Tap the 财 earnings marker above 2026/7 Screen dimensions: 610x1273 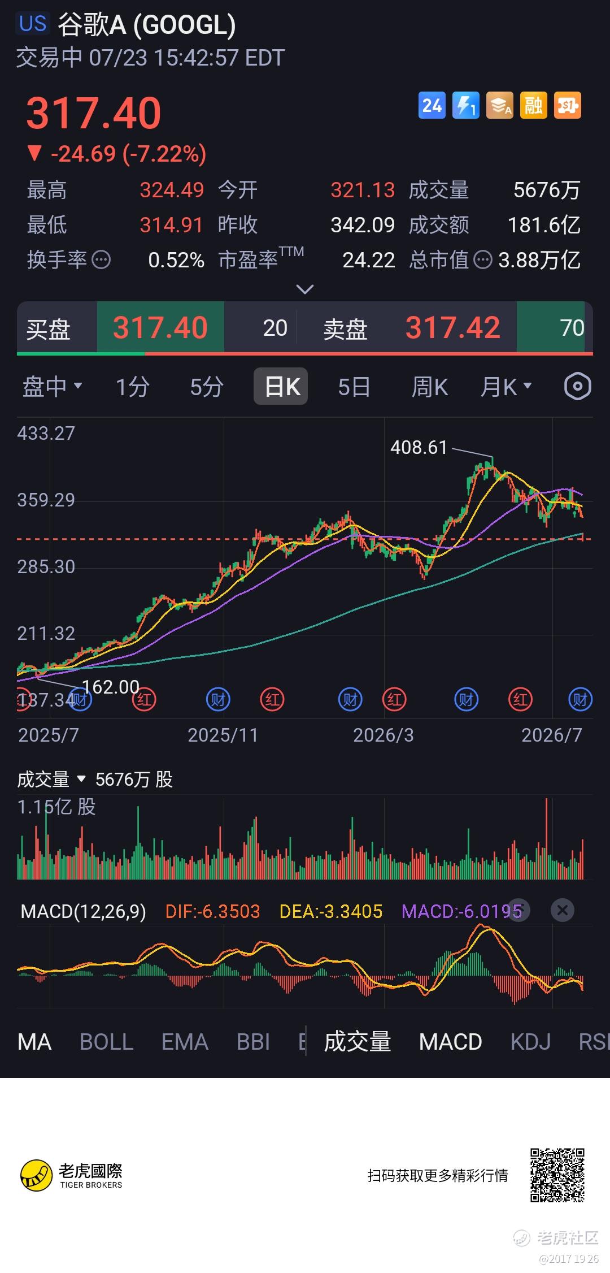580,700
